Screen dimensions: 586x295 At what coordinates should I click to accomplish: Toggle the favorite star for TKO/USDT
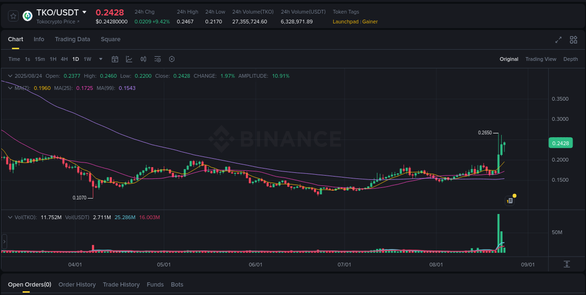pos(13,15)
